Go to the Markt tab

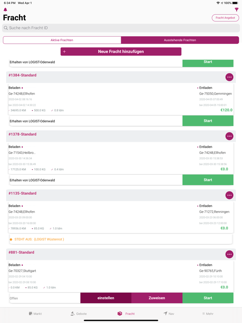tap(35, 313)
